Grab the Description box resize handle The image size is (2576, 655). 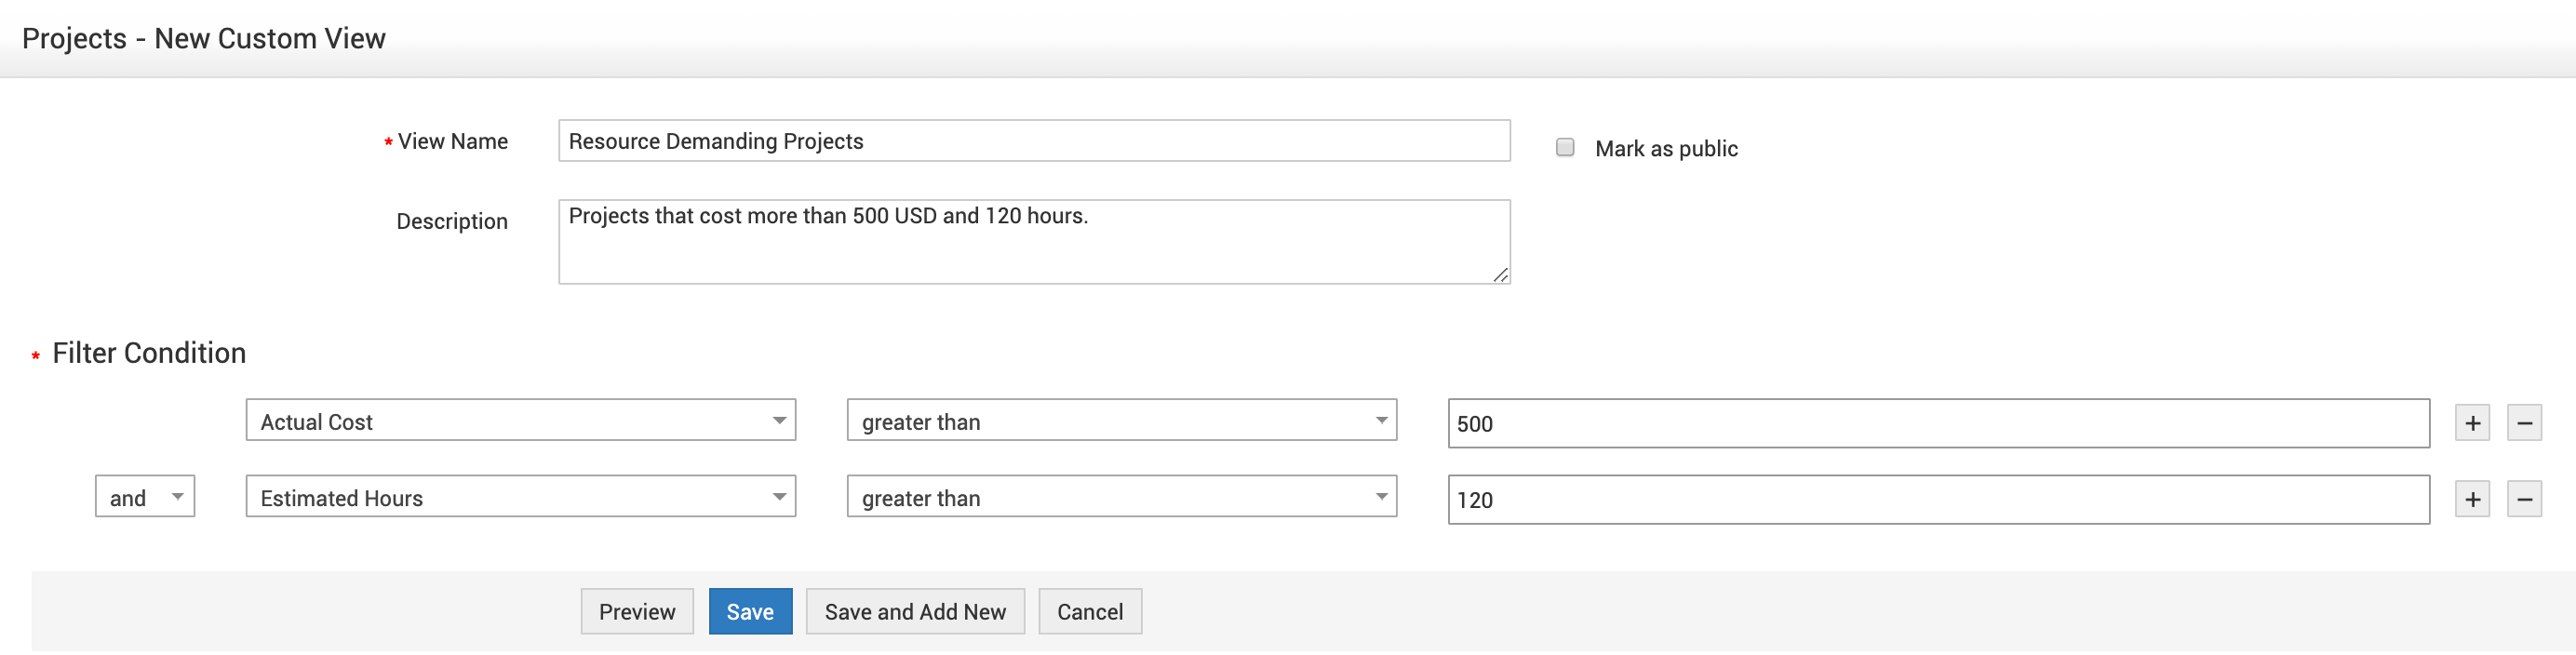[1501, 275]
